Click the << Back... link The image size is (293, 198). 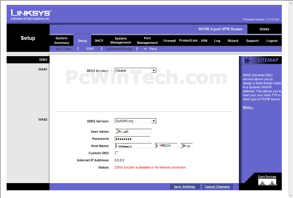[x=151, y=49]
